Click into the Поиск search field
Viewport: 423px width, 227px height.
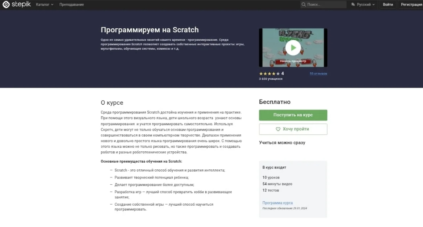tap(323, 4)
